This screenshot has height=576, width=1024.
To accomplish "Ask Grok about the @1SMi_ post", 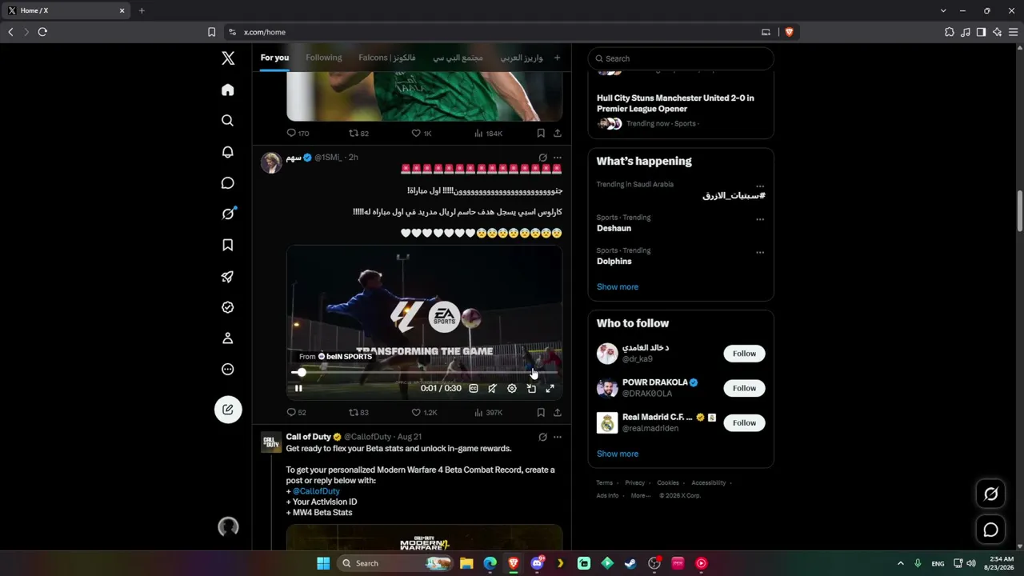I will [542, 158].
